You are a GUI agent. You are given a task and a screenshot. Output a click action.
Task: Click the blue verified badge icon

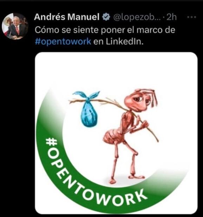(x=106, y=17)
